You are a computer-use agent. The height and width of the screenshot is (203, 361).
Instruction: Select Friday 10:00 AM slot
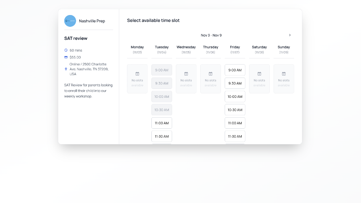[235, 97]
